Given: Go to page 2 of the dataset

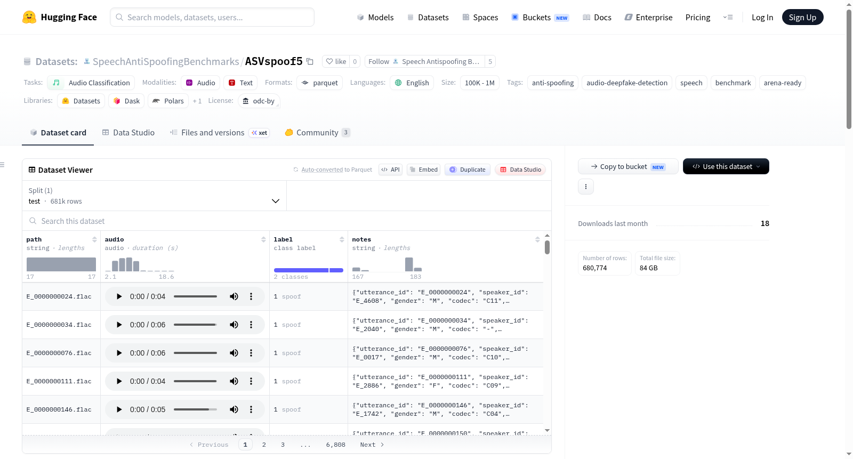Looking at the screenshot, I should click(x=264, y=445).
